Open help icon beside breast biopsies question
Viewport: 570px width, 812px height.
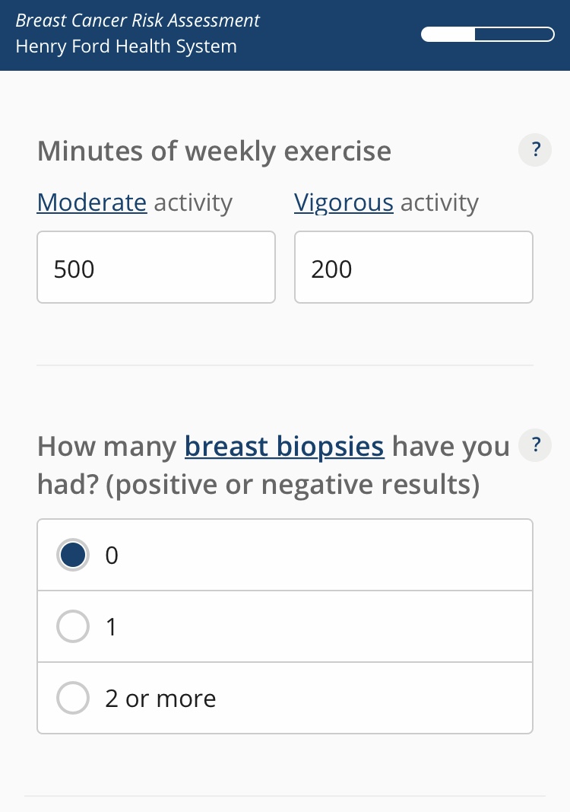pos(536,445)
